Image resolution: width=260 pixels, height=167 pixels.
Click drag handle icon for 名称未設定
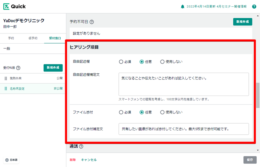coord(6,88)
